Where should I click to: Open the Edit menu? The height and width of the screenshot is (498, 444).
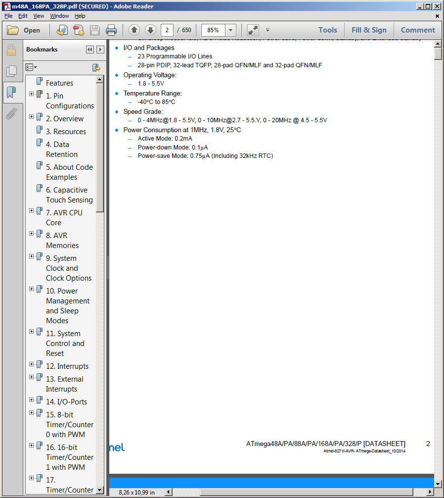point(23,16)
